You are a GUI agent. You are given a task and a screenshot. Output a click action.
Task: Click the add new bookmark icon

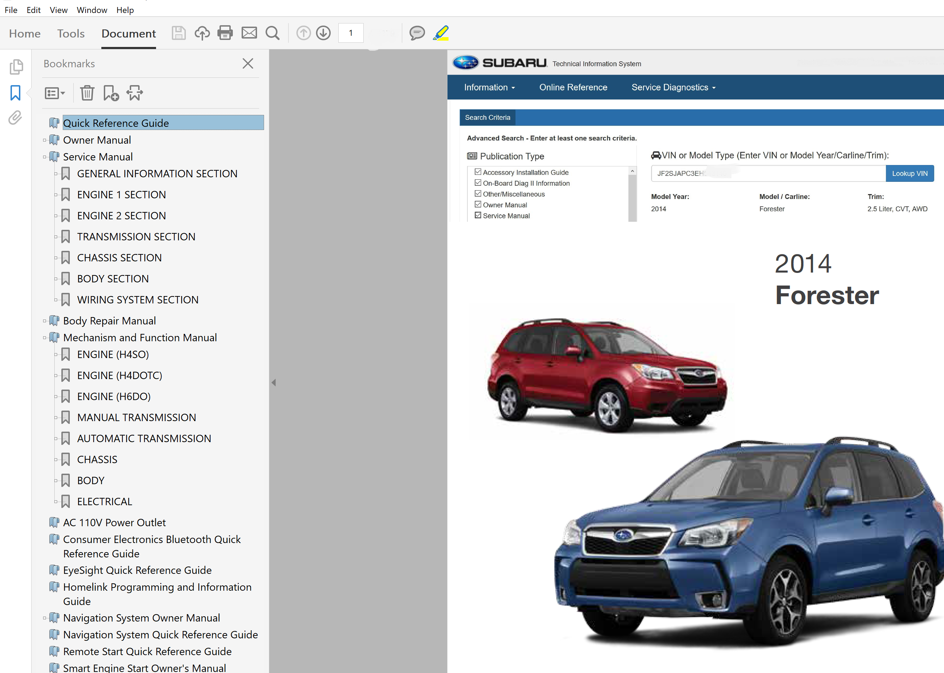(111, 93)
